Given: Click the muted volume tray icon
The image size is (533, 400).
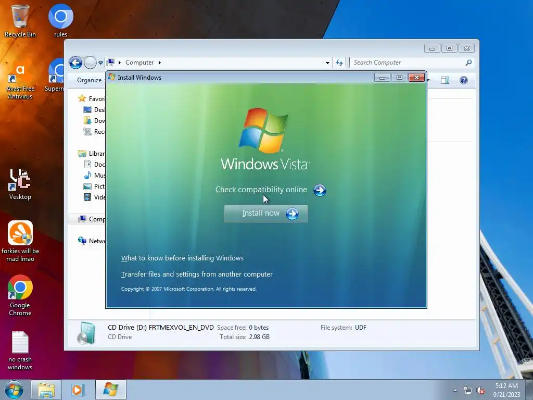Looking at the screenshot, I should click(x=480, y=391).
